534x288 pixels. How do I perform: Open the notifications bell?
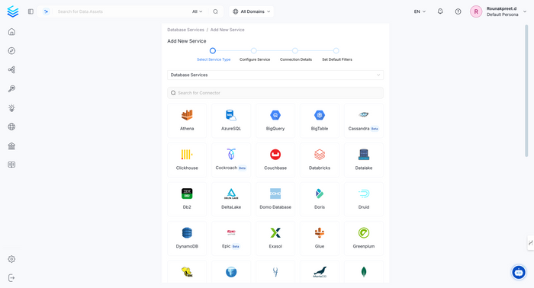click(440, 11)
